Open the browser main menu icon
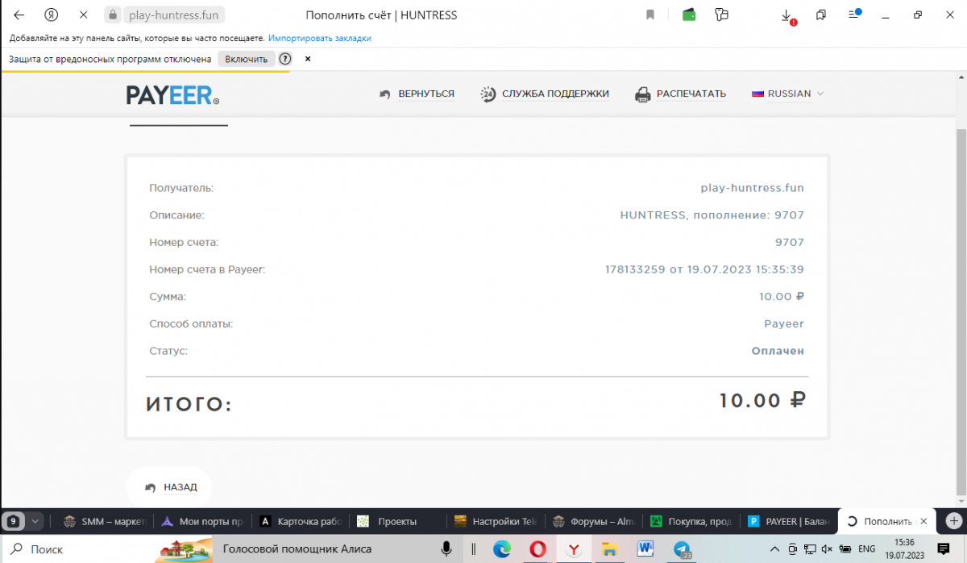 (x=854, y=15)
